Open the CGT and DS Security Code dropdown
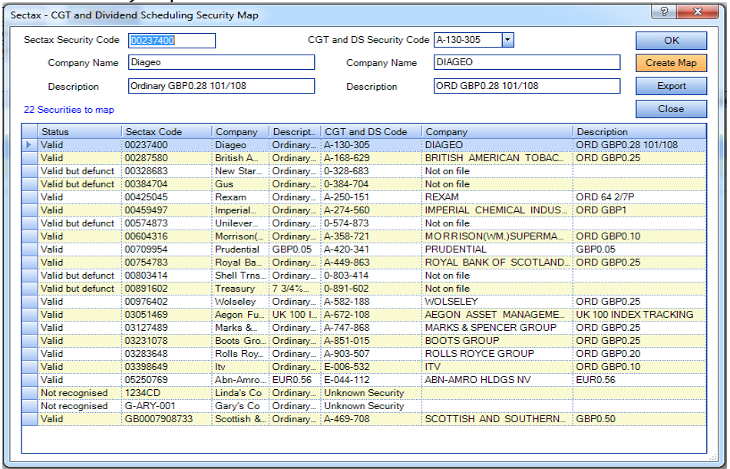The height and width of the screenshot is (469, 730). point(507,40)
